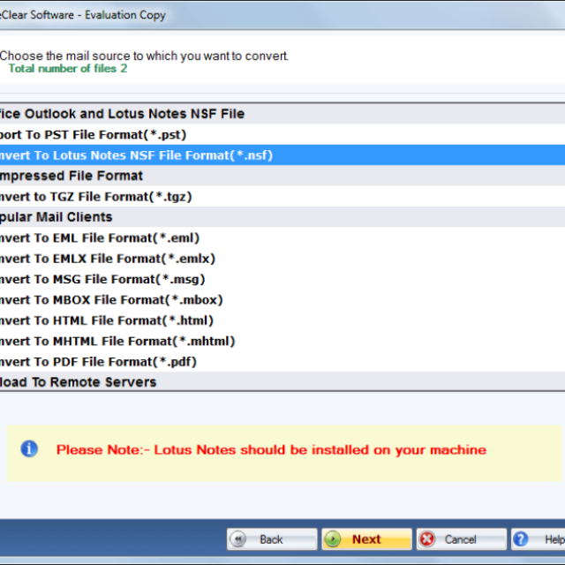
Task: Click the blue question mark Help icon
Action: tap(521, 539)
